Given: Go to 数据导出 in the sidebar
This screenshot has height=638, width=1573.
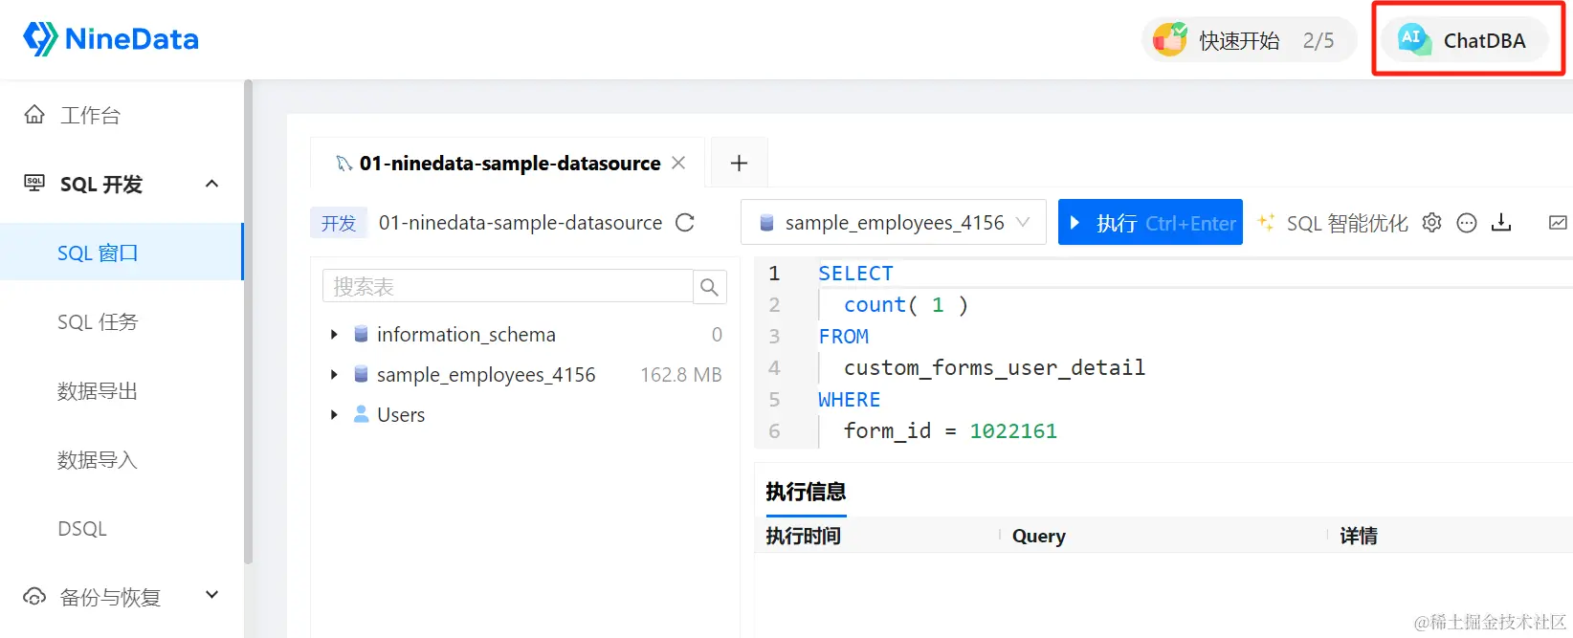Looking at the screenshot, I should point(98,391).
